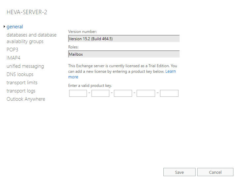Click the 'Enter a valid product key' label
The image size is (244, 187).
pyautogui.click(x=90, y=86)
